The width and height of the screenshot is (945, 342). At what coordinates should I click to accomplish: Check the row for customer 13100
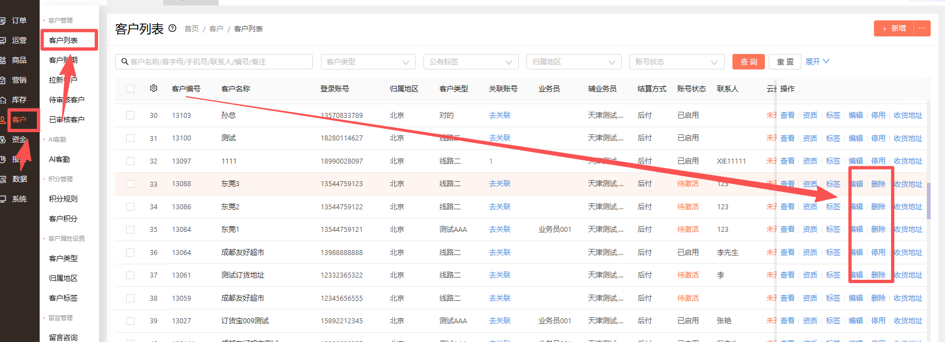pyautogui.click(x=130, y=138)
